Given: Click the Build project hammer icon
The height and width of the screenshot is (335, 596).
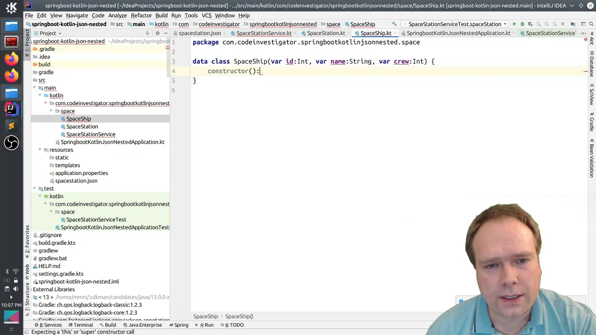Looking at the screenshot, I should point(394,24).
